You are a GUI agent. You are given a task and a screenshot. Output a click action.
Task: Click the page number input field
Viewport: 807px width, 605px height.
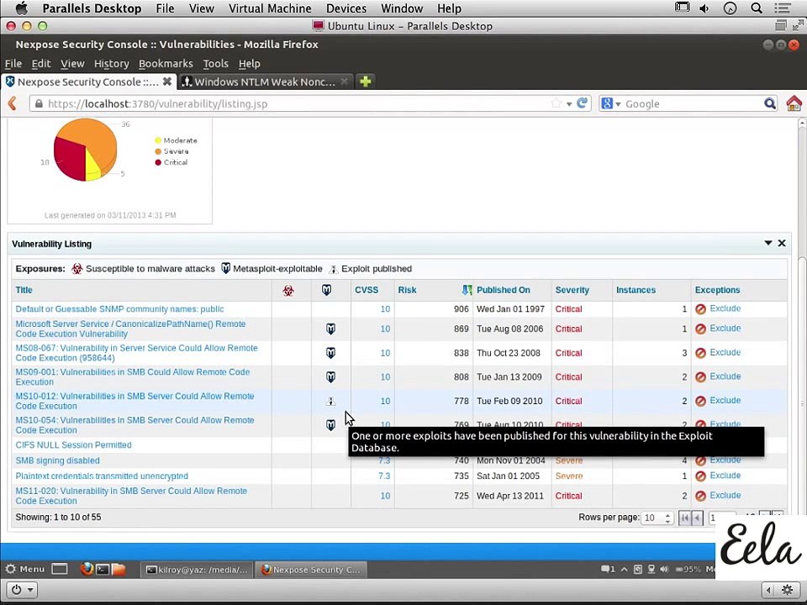(x=721, y=518)
